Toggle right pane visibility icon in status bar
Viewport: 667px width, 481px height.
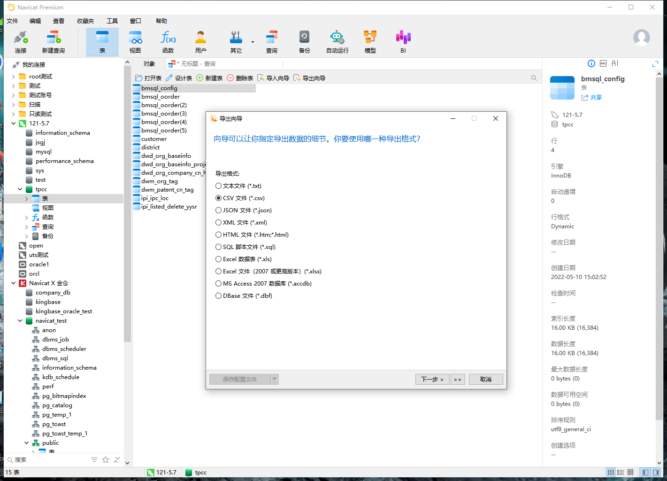[x=656, y=472]
